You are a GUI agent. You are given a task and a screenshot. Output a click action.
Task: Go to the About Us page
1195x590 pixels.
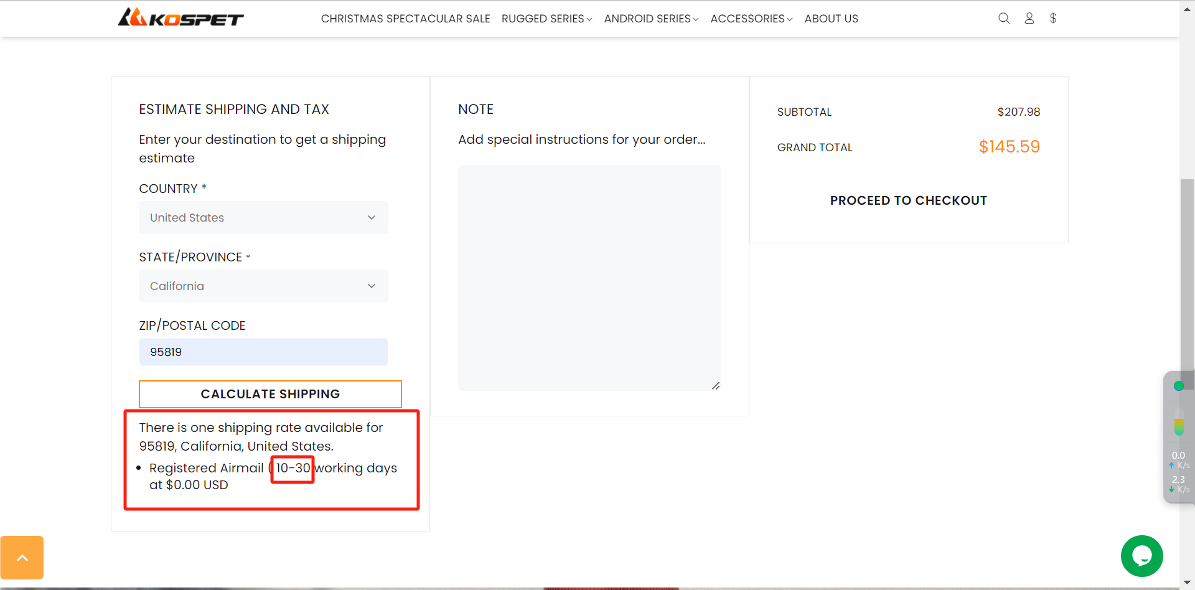831,19
